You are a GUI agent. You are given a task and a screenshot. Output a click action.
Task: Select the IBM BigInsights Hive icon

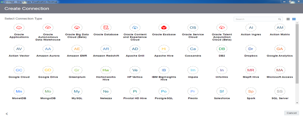coord(164,70)
